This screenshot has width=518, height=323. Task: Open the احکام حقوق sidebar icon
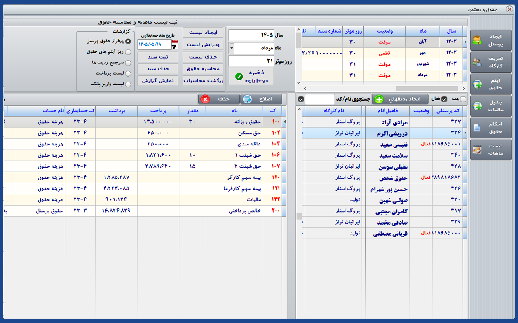(x=477, y=128)
